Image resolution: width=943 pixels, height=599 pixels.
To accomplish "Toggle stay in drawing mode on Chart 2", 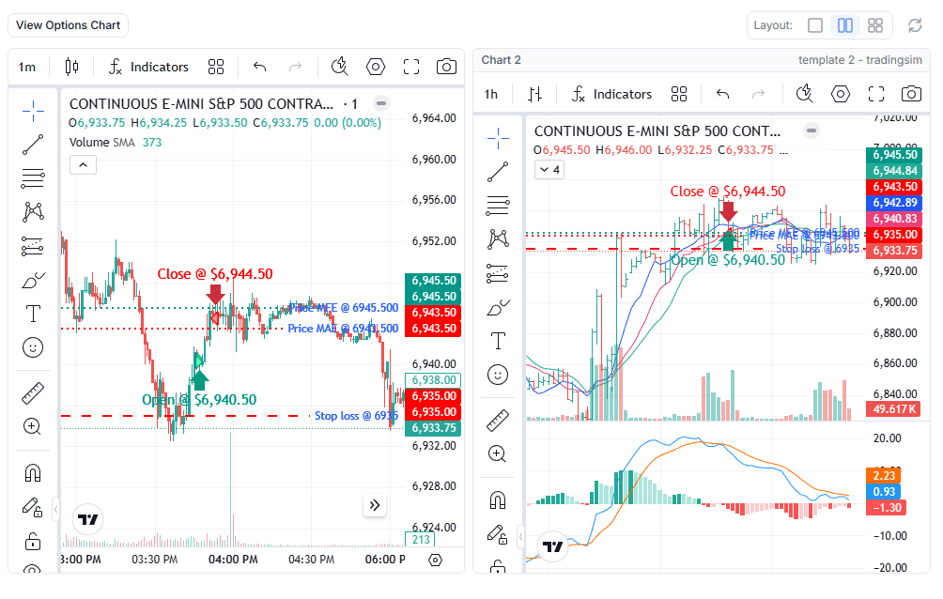I will [x=498, y=534].
